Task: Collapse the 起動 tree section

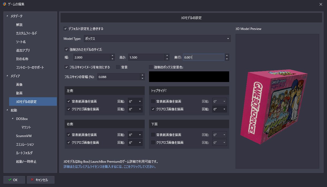Action: pyautogui.click(x=7, y=110)
